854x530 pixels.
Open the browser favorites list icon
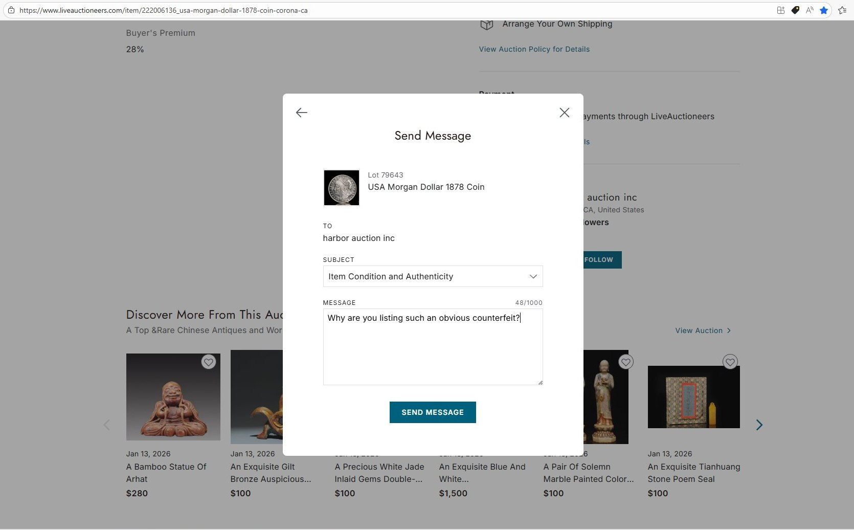[x=842, y=10]
